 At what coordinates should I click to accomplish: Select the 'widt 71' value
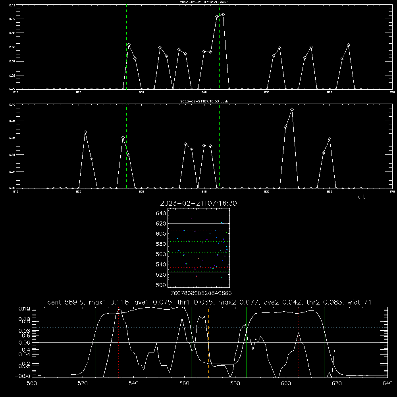click(359, 302)
